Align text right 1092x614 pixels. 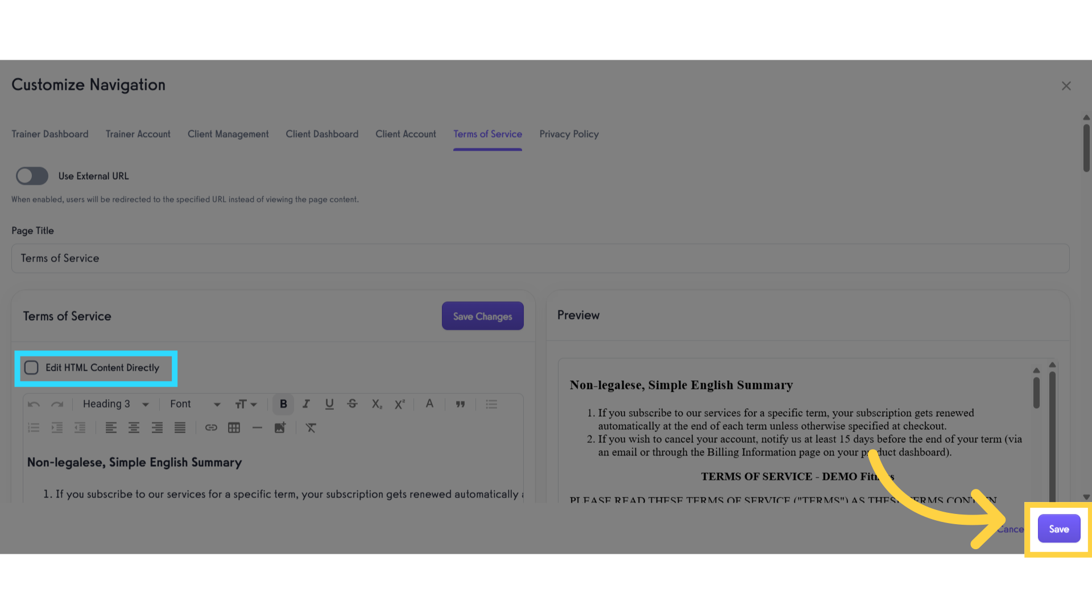click(x=157, y=428)
